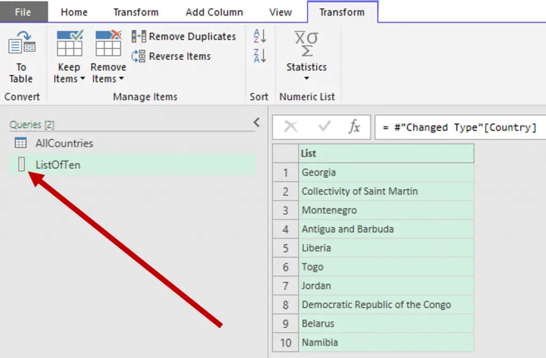Click inside the formula bar

(x=464, y=127)
